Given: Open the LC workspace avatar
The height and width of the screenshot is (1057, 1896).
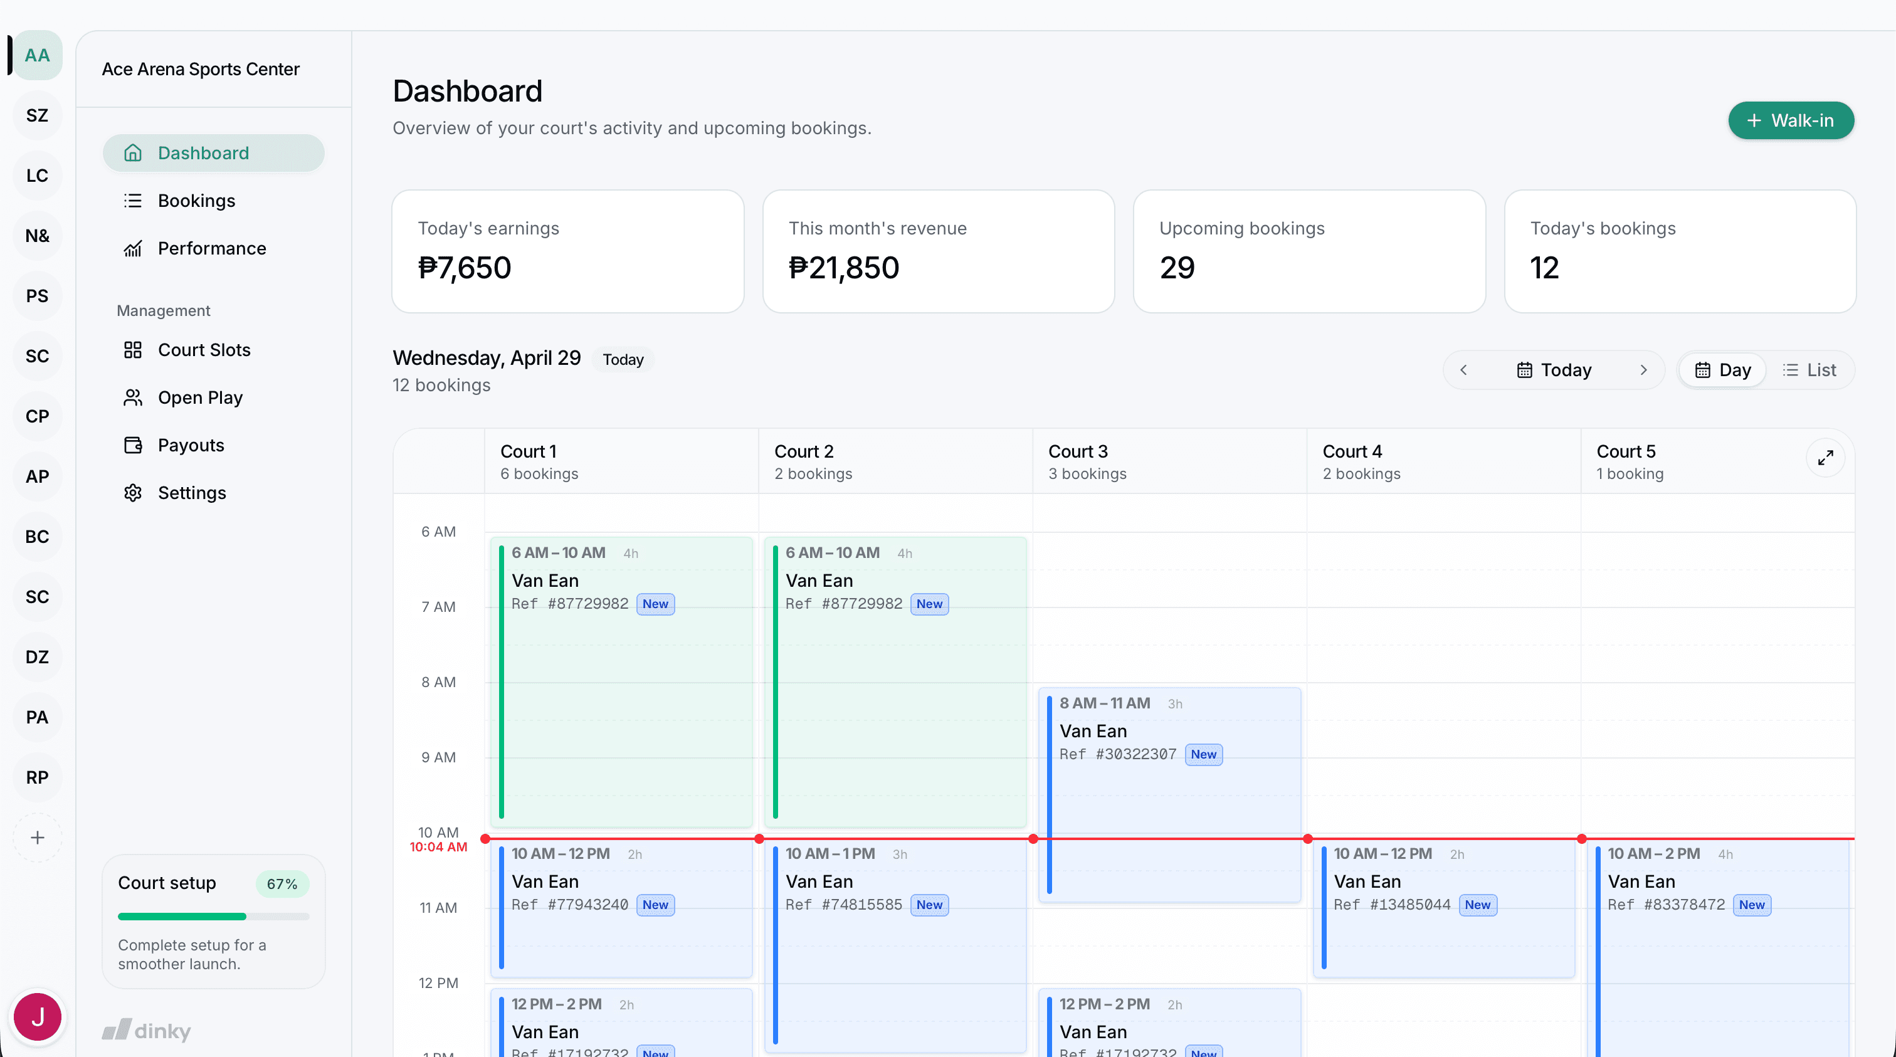Looking at the screenshot, I should click(38, 176).
